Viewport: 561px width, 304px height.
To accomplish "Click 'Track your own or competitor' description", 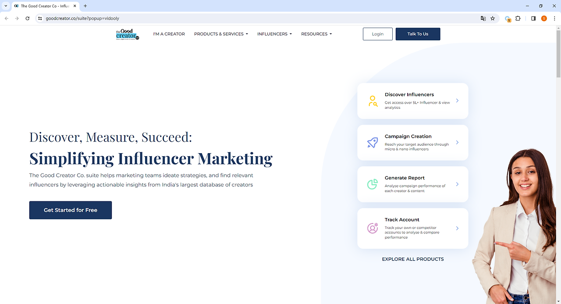I will [x=412, y=232].
